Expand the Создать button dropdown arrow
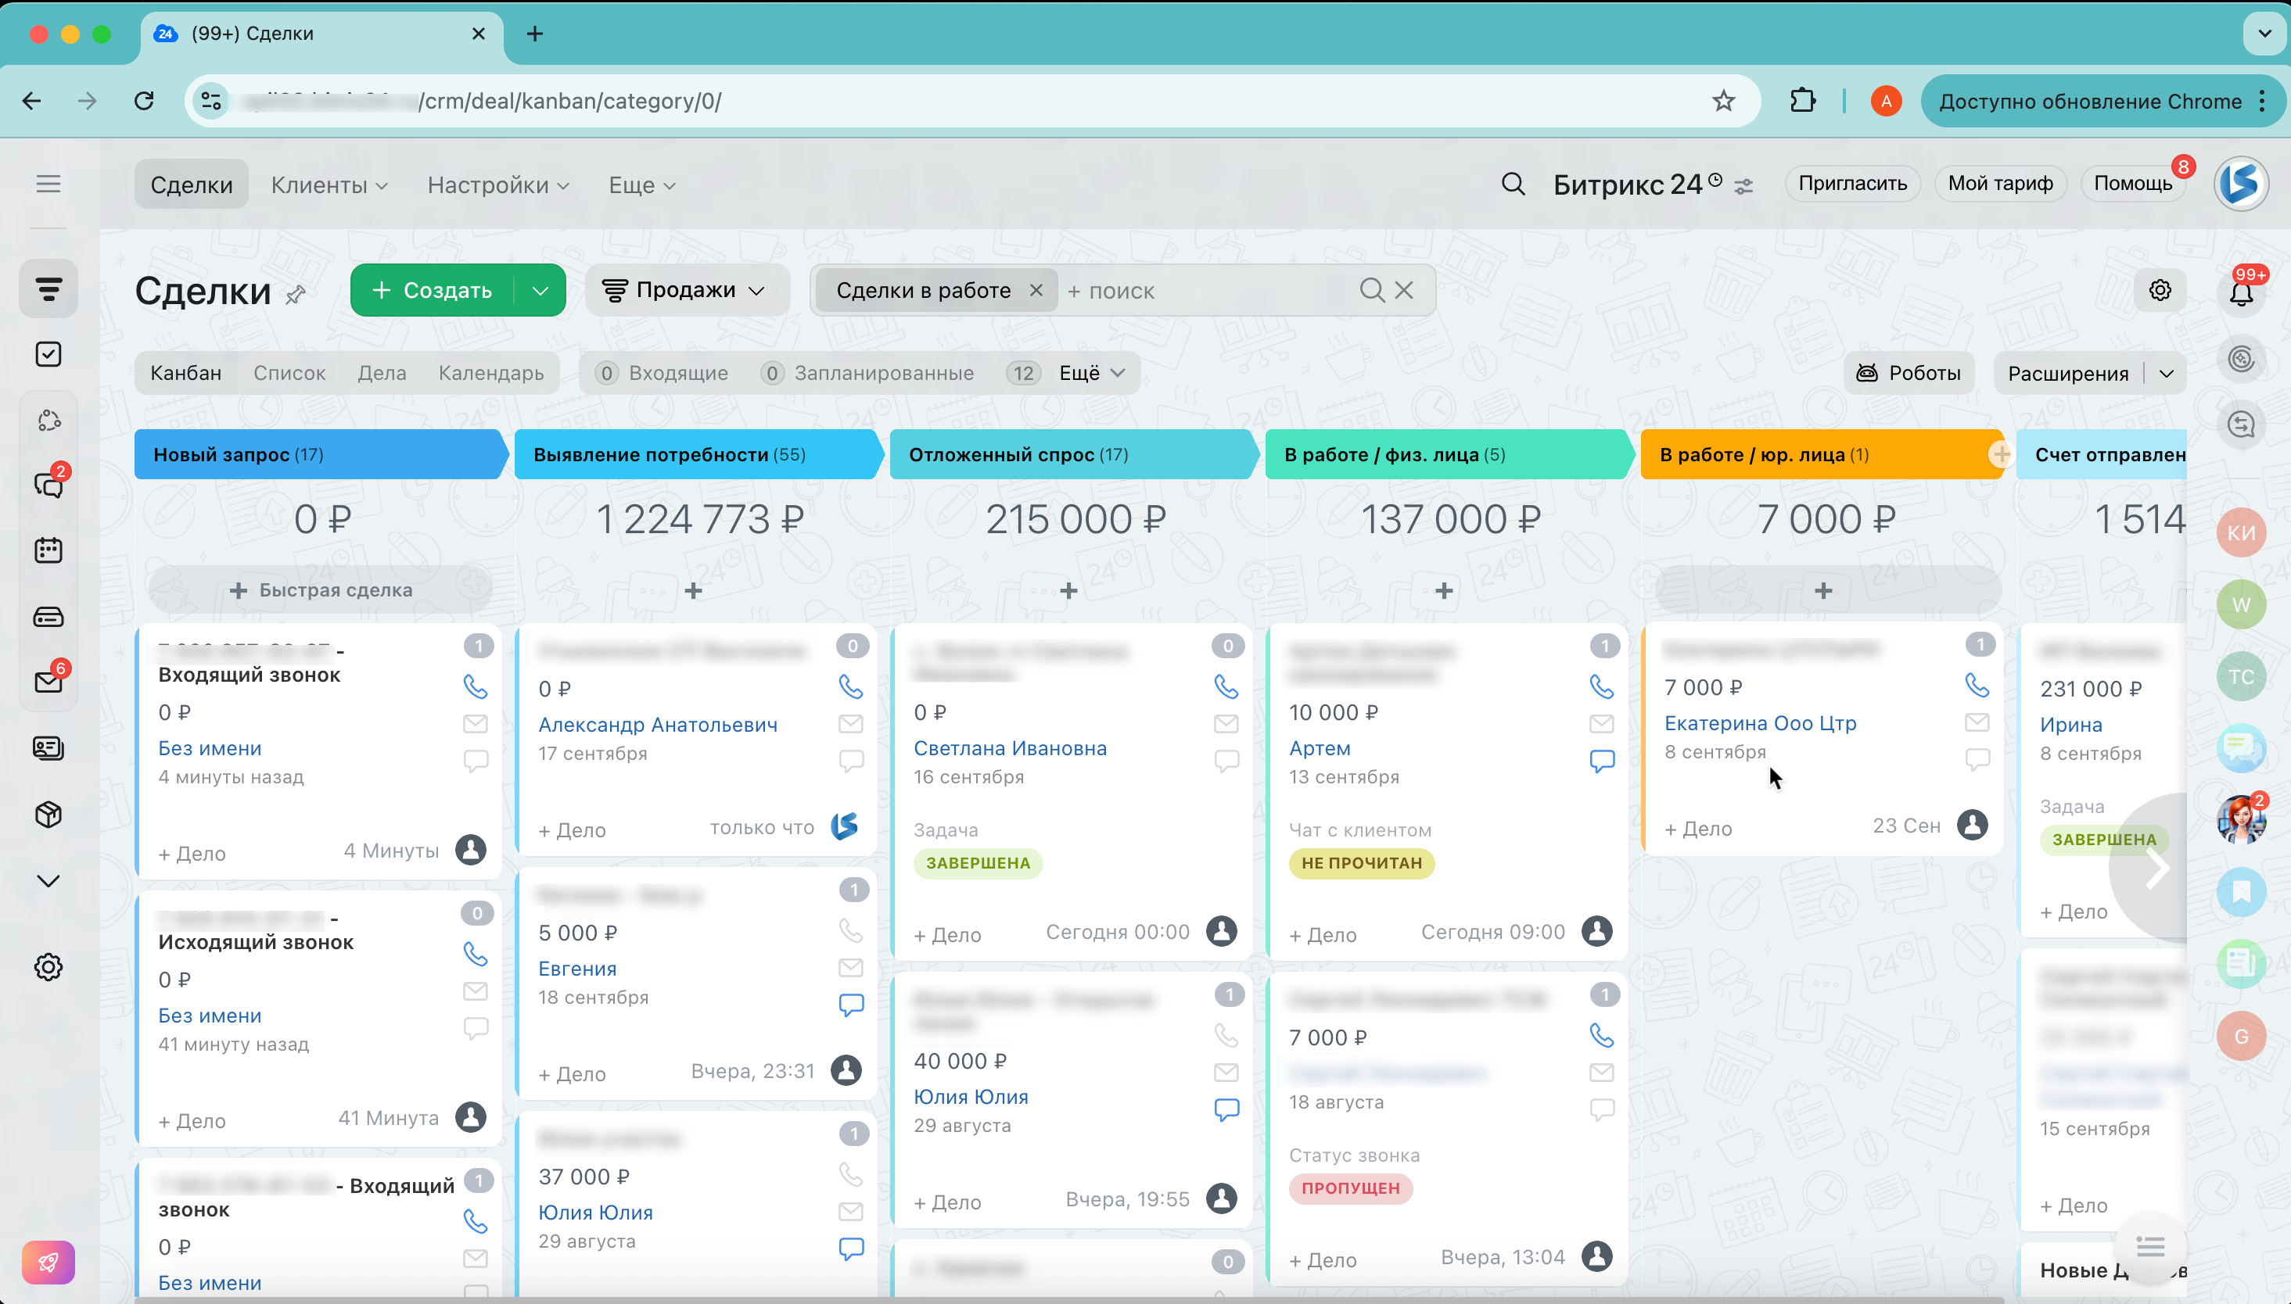 pos(540,290)
